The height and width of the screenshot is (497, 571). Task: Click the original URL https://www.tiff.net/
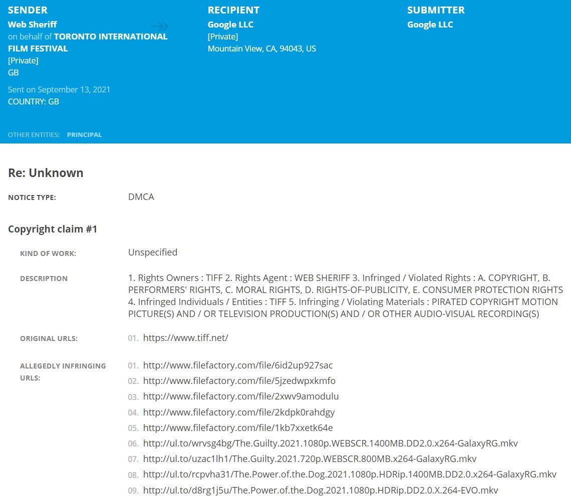(x=186, y=338)
